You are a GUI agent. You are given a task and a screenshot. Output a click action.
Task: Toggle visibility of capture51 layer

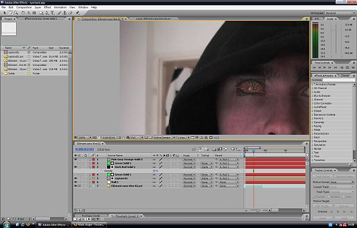[x=76, y=178]
